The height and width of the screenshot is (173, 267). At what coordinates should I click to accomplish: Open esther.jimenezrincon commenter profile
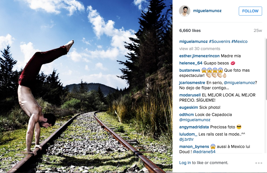point(199,56)
